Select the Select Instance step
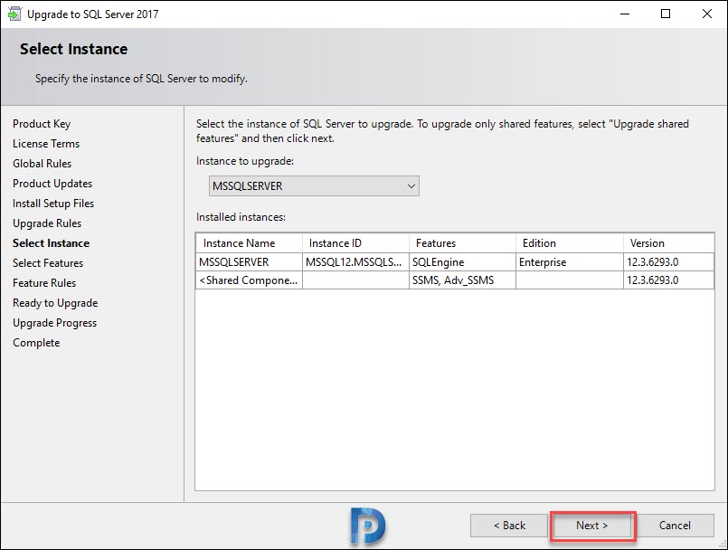 [x=51, y=243]
